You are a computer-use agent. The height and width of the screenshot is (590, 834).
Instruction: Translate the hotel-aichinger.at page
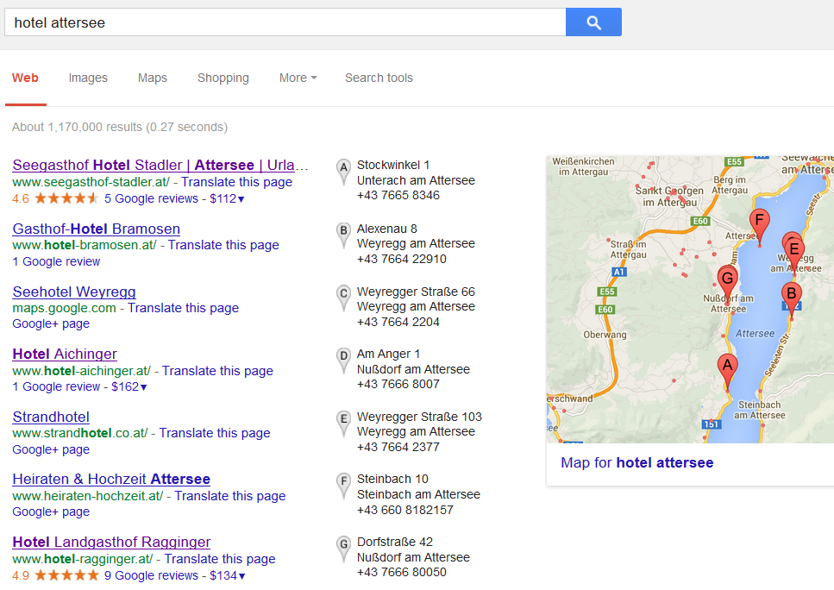(x=217, y=371)
